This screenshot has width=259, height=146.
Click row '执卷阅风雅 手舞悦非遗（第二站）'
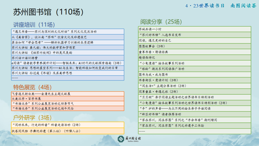(68, 131)
